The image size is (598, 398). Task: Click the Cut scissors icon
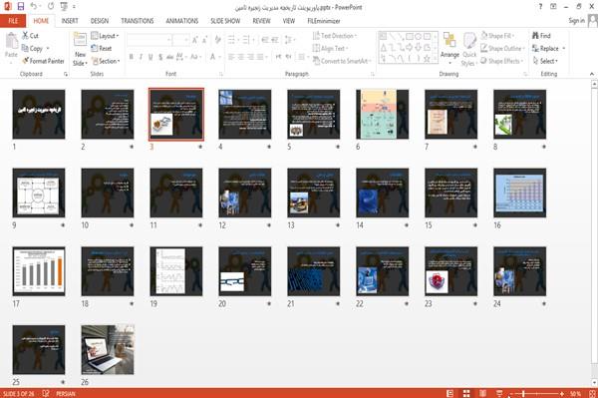click(x=25, y=36)
